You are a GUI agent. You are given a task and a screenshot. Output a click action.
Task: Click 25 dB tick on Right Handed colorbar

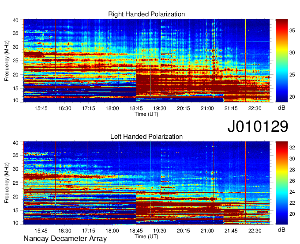292,75
